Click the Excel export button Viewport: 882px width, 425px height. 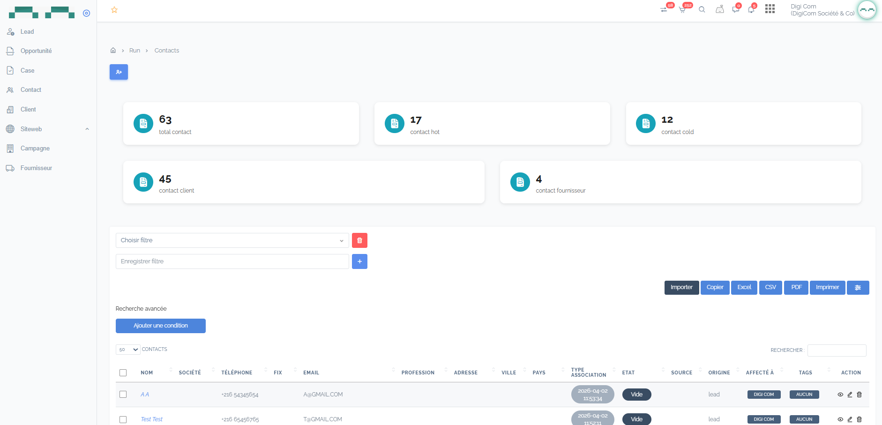pyautogui.click(x=744, y=288)
